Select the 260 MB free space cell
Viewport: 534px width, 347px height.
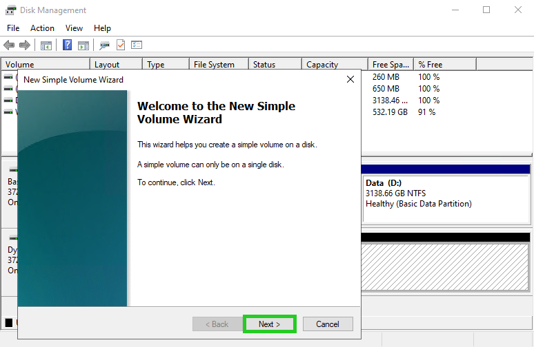click(x=386, y=77)
